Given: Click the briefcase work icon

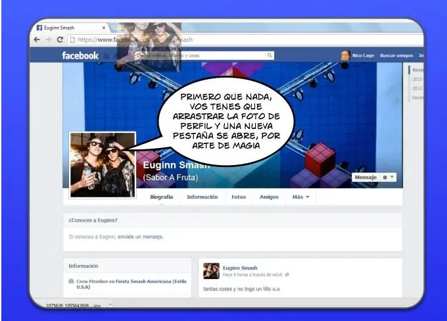Looking at the screenshot, I should [x=71, y=281].
